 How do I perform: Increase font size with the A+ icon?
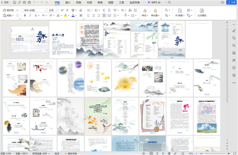coord(62,10)
